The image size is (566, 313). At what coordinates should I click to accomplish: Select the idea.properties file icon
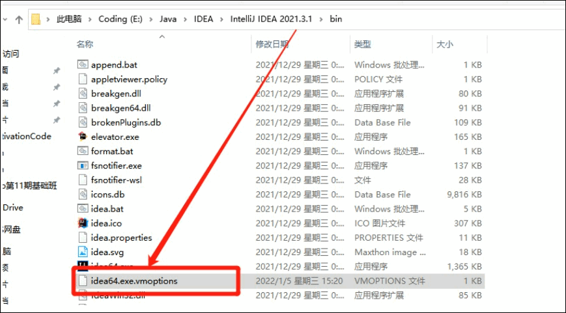coord(83,238)
